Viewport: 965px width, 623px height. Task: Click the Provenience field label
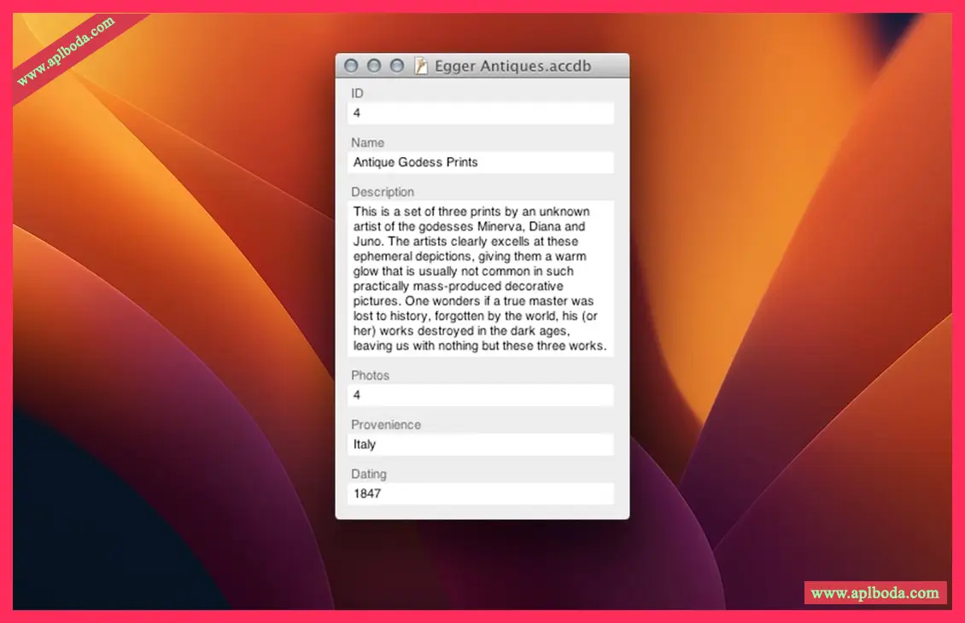point(385,425)
